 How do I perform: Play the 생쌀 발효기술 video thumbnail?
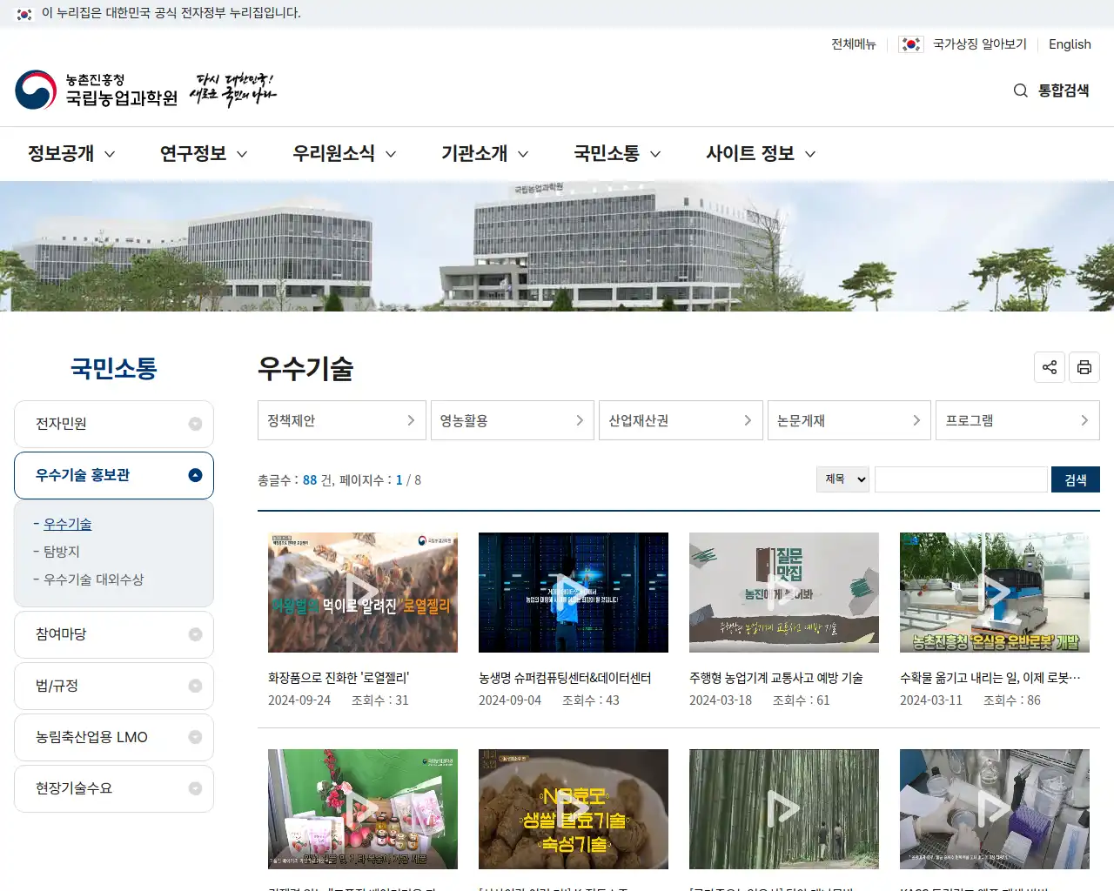pyautogui.click(x=574, y=809)
